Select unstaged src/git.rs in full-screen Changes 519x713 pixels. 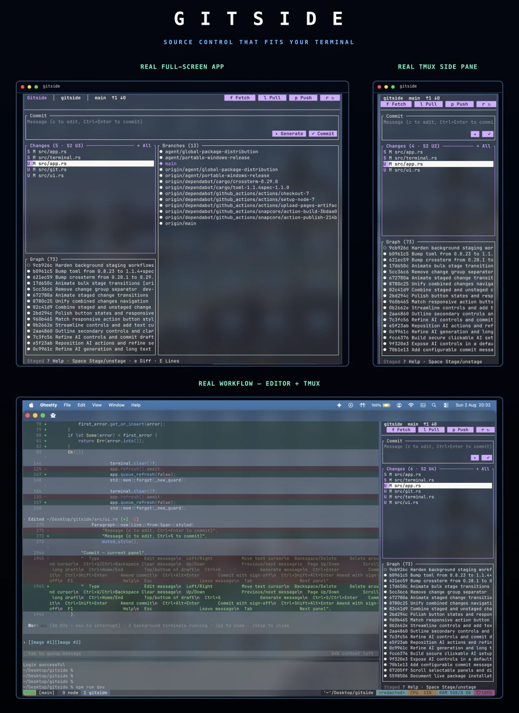coord(90,170)
